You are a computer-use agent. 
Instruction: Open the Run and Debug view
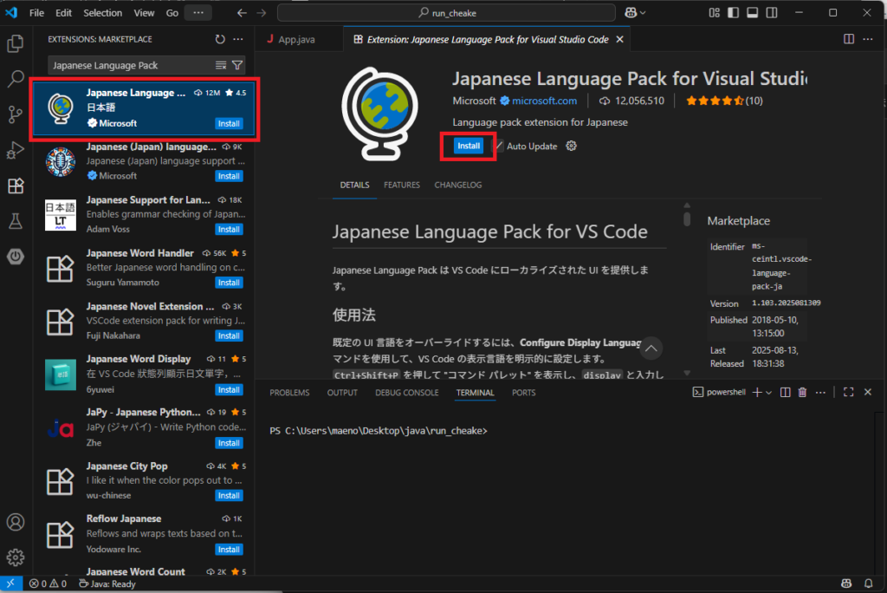click(x=16, y=151)
